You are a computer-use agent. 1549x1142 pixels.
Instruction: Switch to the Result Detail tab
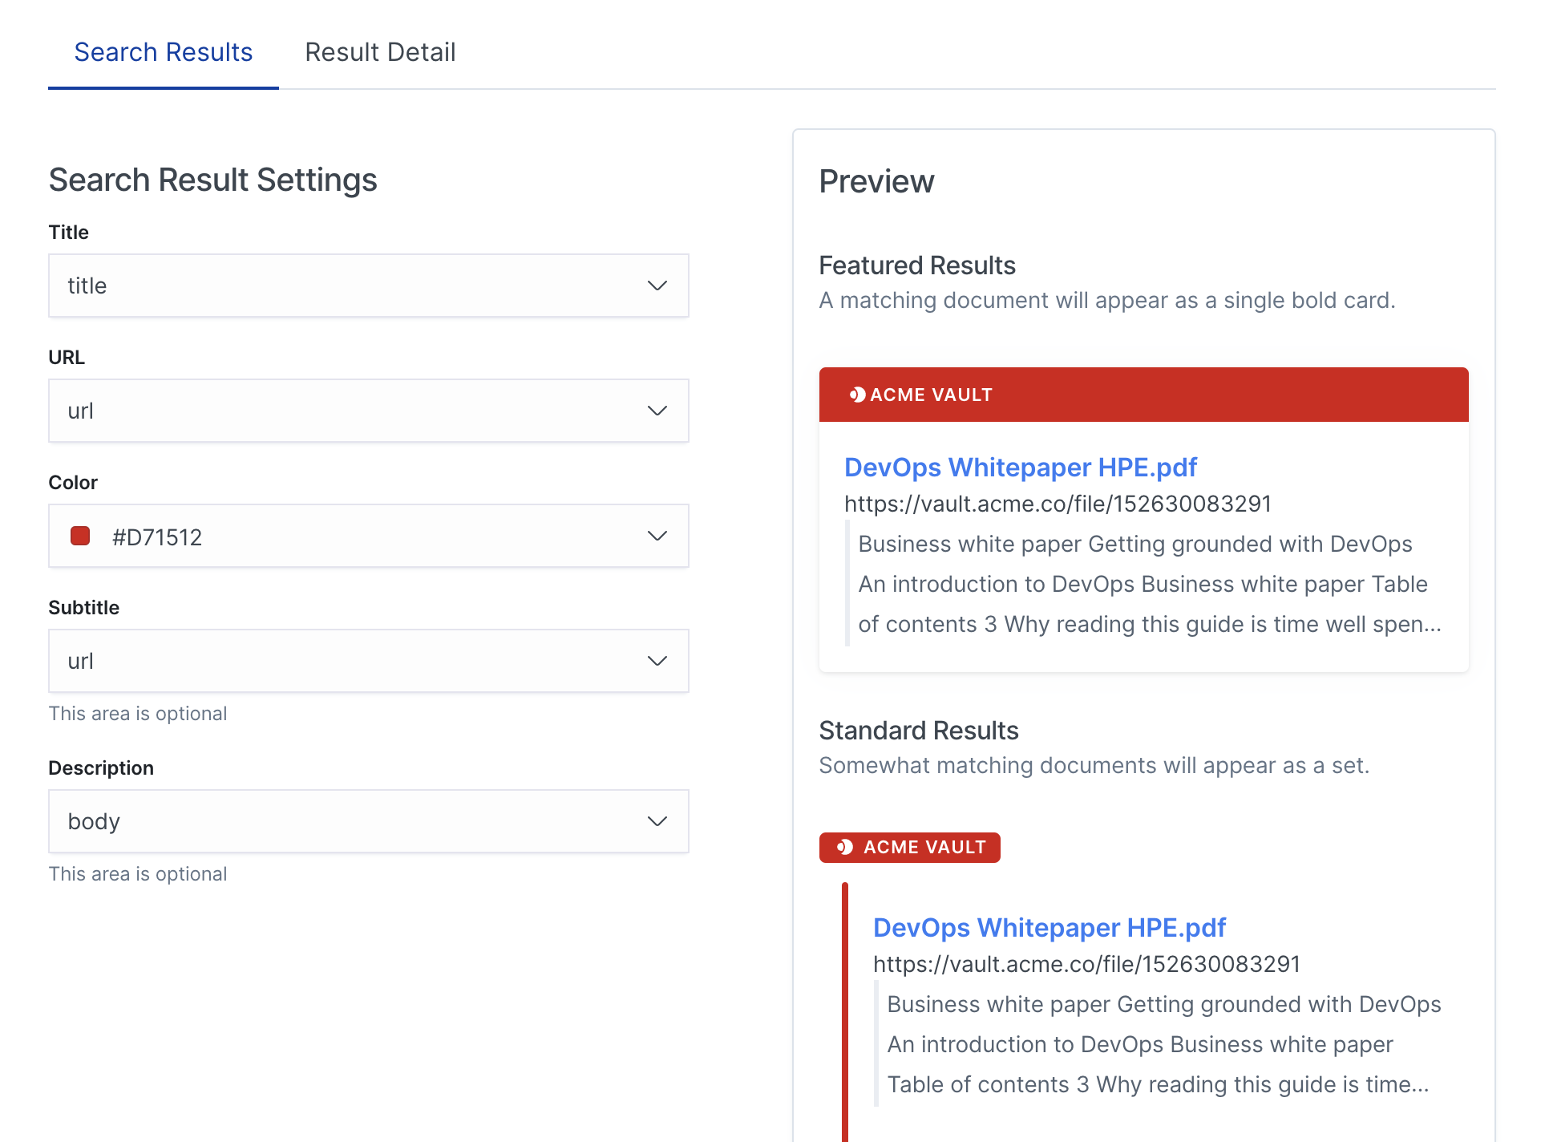[x=380, y=52]
